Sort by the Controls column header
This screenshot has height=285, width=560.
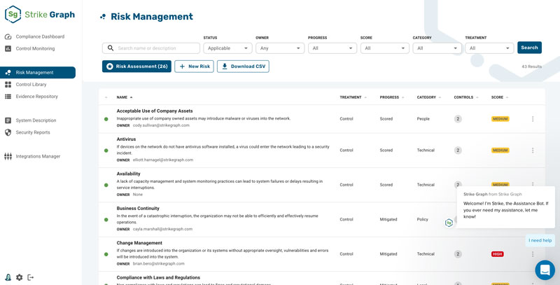pyautogui.click(x=466, y=97)
